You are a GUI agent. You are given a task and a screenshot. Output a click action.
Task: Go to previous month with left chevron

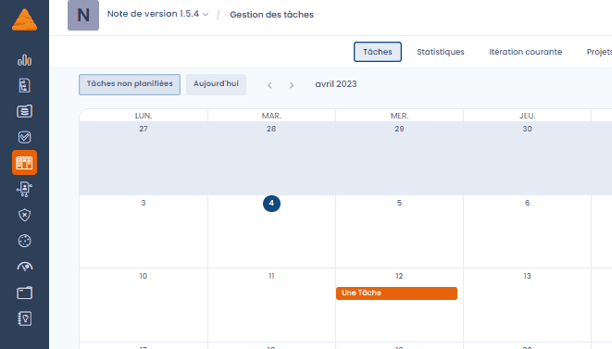pyautogui.click(x=269, y=85)
